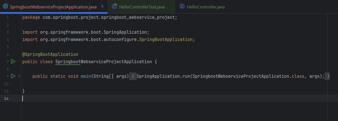338x121 pixels.
Task: Click the underlined class name SpringbootWebserviceProjectApplication
Action: click(104, 62)
